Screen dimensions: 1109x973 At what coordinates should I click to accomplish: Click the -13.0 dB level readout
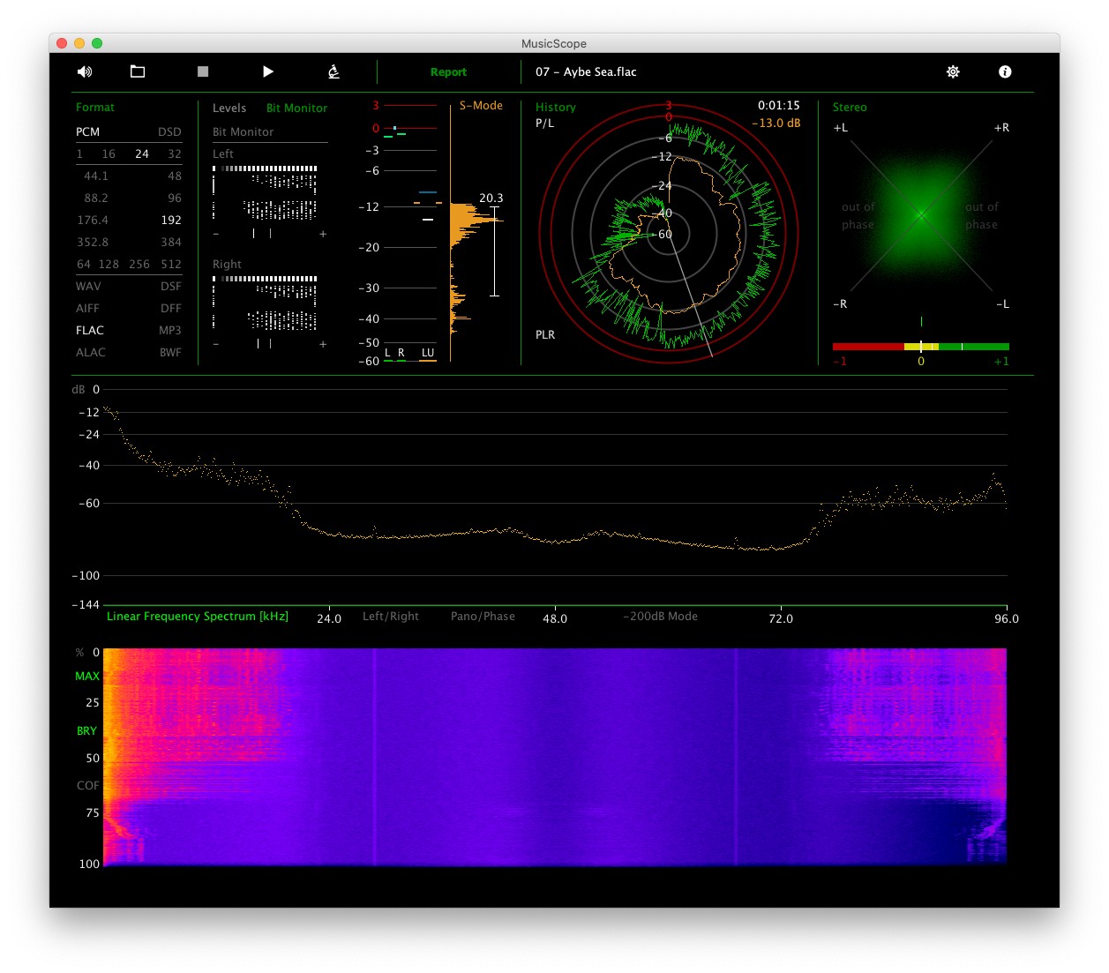pyautogui.click(x=776, y=123)
